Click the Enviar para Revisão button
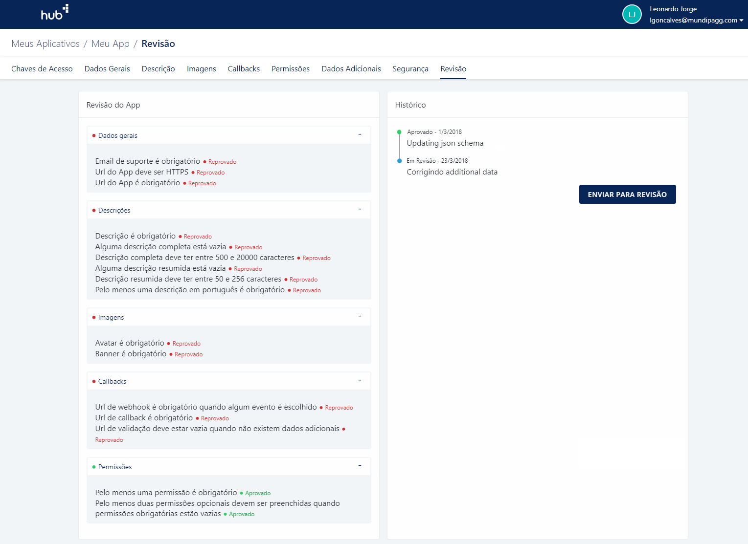The image size is (748, 544). 627,195
